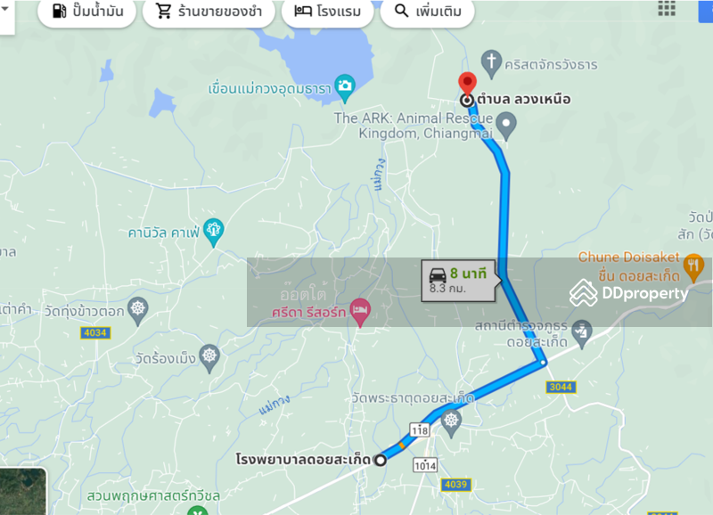Click the 8-minute driving route info box

459,281
